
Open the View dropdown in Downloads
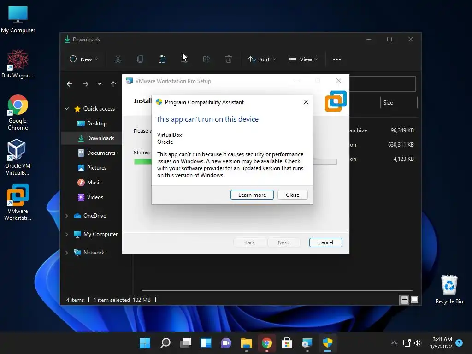click(303, 59)
